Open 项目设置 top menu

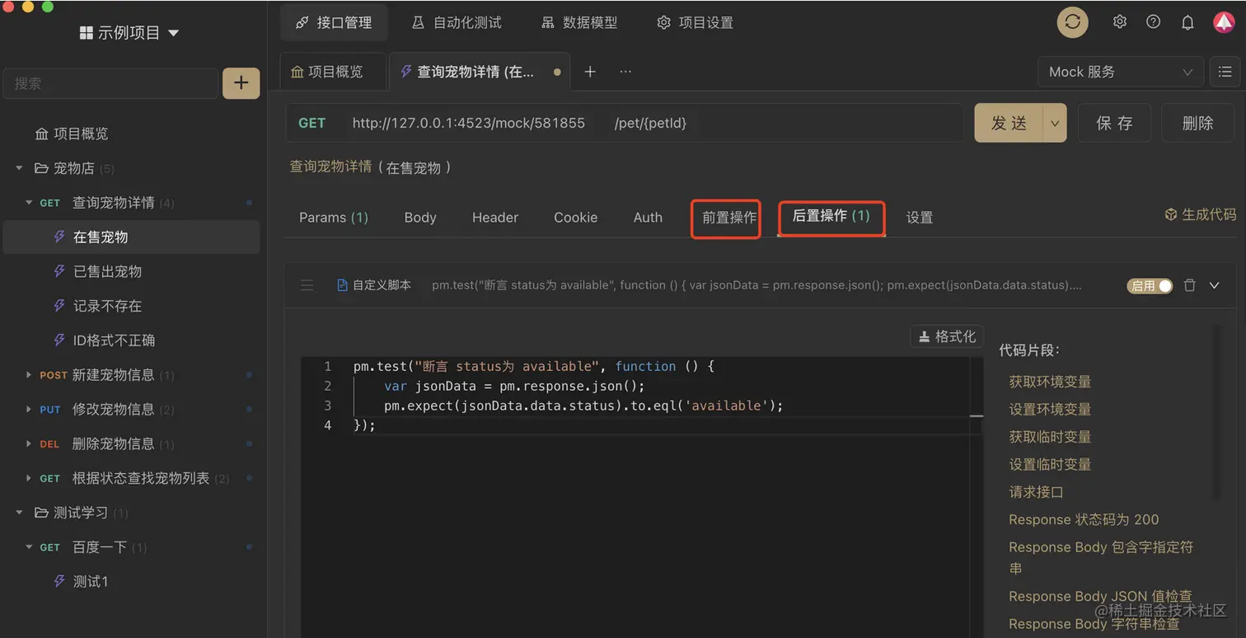click(695, 22)
